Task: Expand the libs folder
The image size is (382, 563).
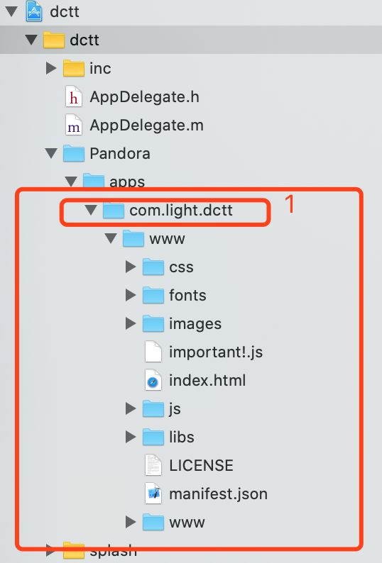Action: (131, 437)
